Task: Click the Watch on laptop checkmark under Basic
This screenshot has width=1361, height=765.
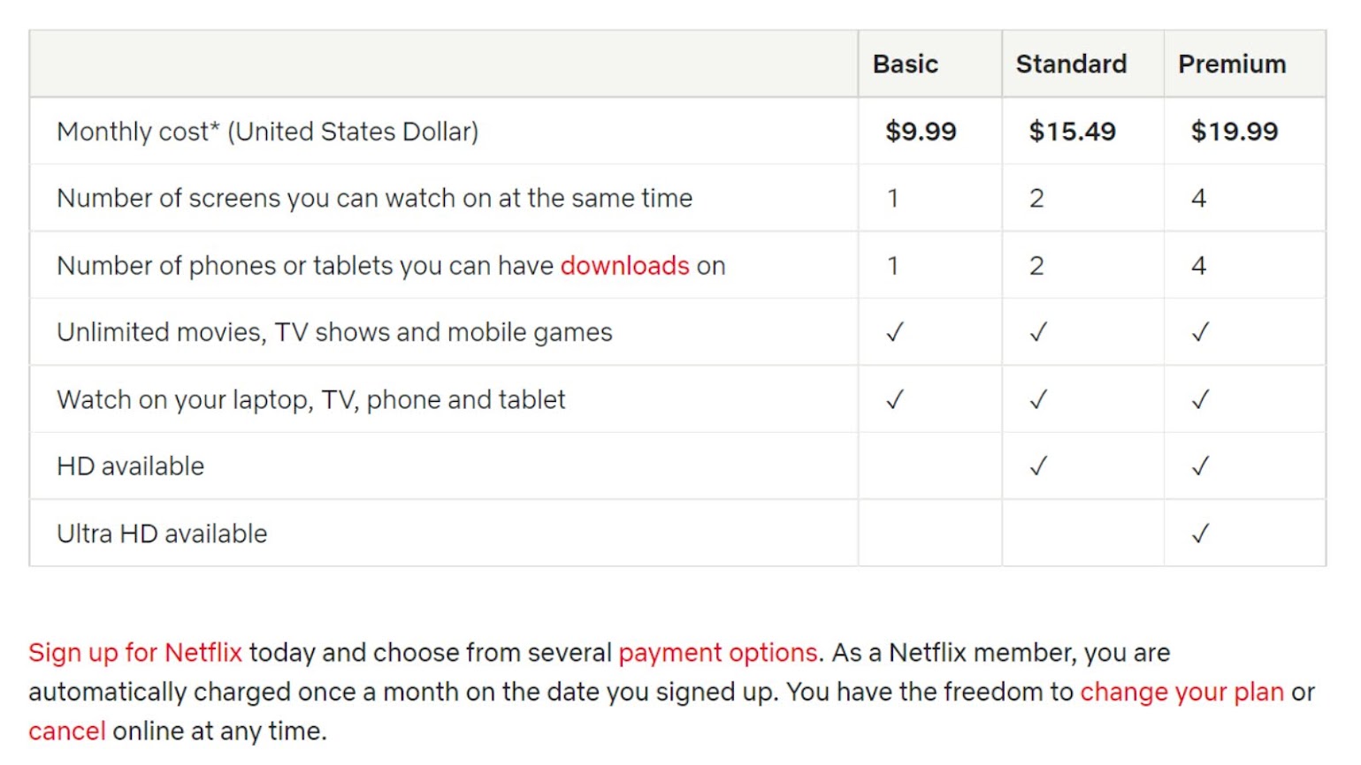Action: [x=895, y=400]
